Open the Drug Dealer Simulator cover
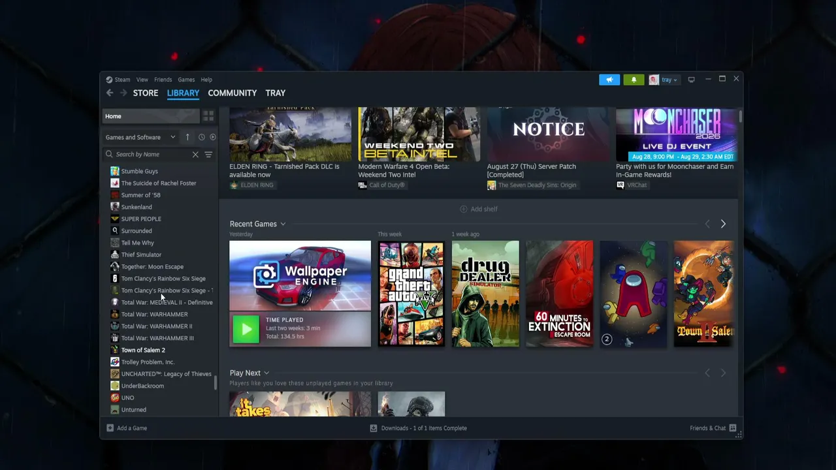Viewport: 836px width, 470px height. (x=485, y=294)
